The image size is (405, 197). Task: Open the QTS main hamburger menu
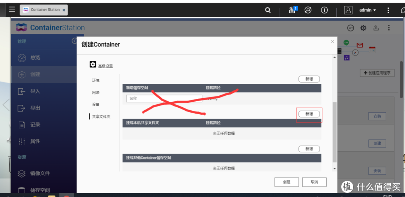tap(12, 9)
